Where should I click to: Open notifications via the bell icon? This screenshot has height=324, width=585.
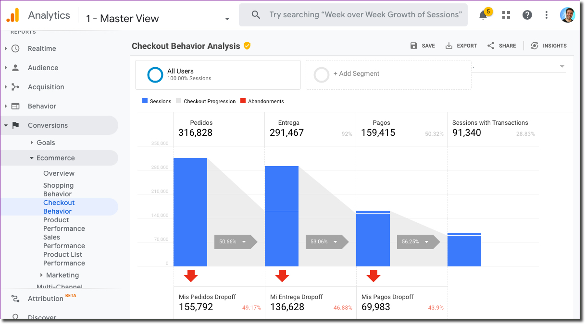pos(482,15)
